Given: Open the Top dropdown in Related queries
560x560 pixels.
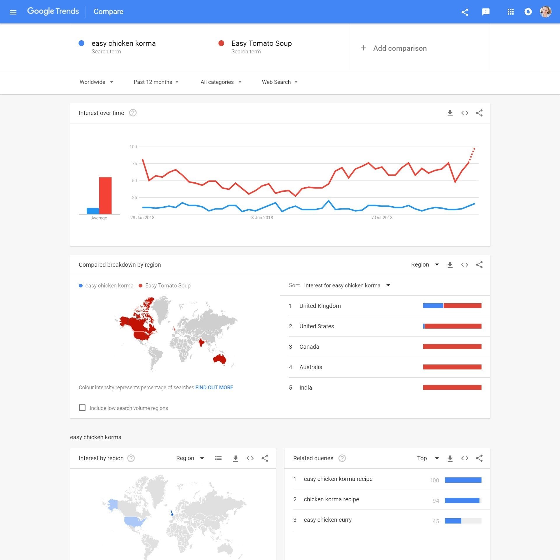Looking at the screenshot, I should pos(428,458).
